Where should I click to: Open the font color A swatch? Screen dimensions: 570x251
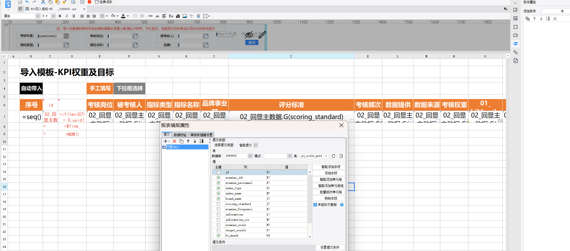pos(123,16)
